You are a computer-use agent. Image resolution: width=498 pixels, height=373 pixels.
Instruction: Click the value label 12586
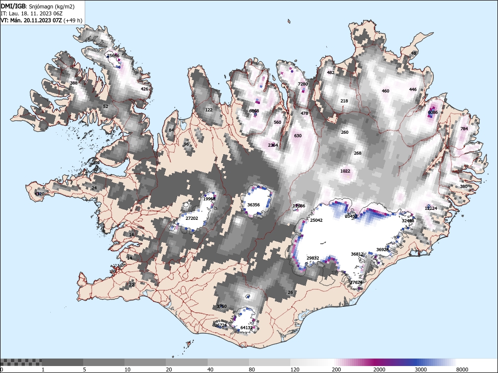coord(299,206)
